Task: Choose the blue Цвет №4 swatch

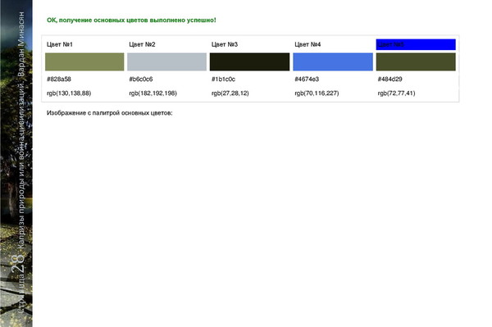Action: click(x=333, y=61)
